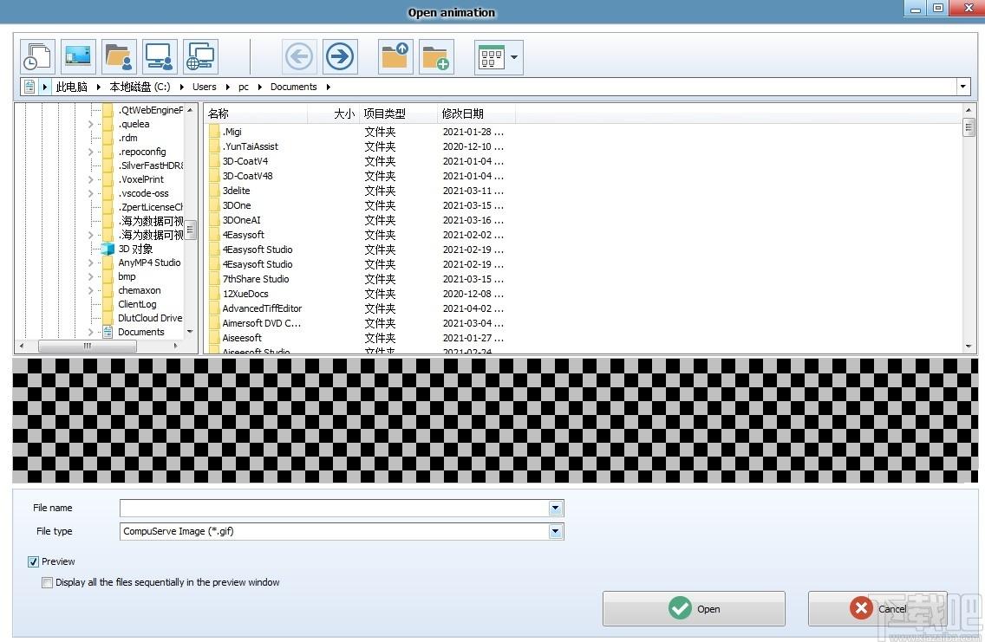Expand .quelea tree node
The height and width of the screenshot is (642, 985).
90,124
